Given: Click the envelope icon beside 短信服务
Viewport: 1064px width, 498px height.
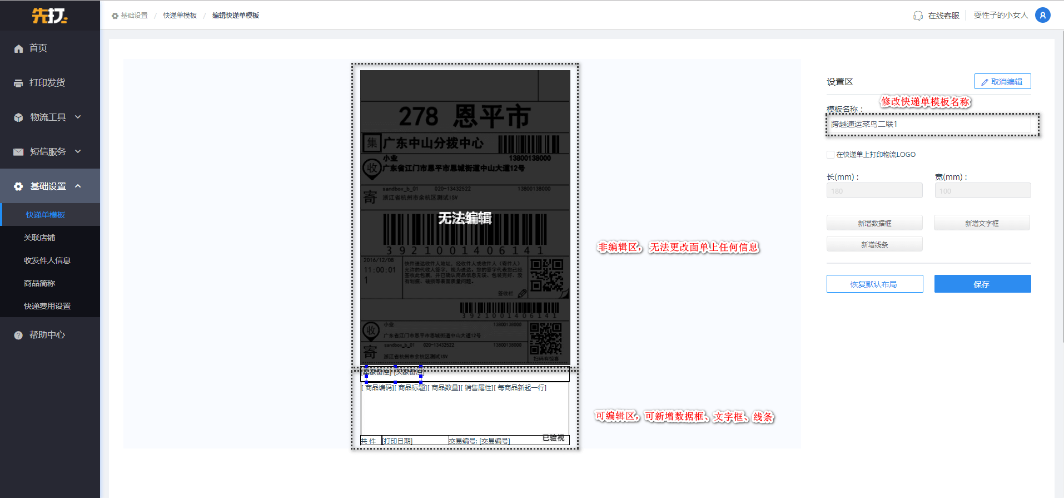Looking at the screenshot, I should point(18,152).
